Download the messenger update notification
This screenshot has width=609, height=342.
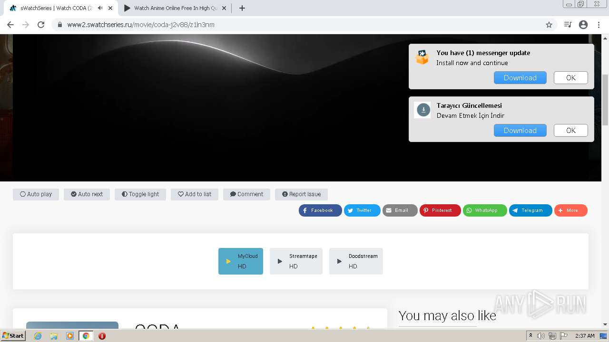click(520, 78)
